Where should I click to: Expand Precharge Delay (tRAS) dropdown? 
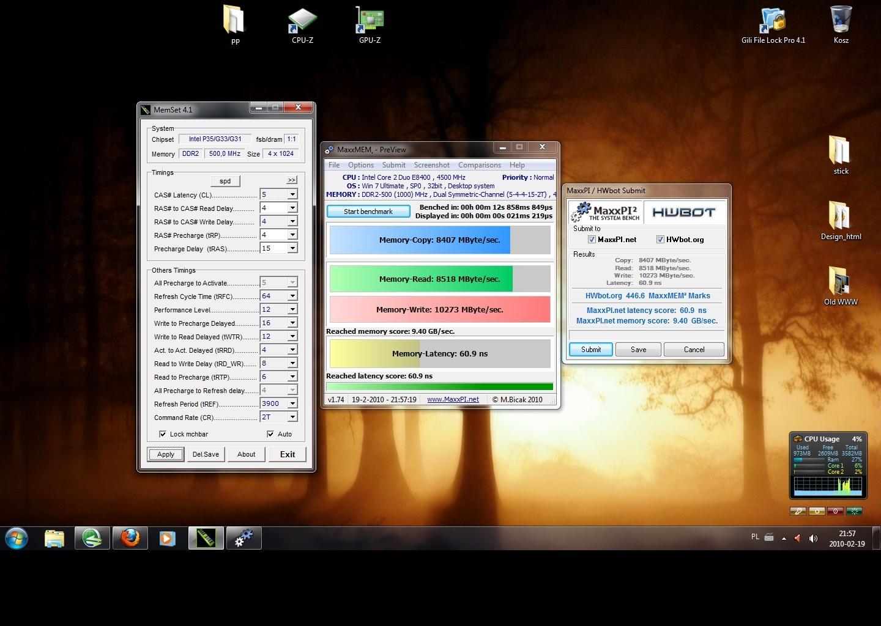point(292,248)
